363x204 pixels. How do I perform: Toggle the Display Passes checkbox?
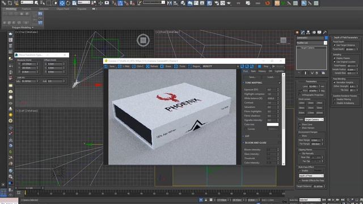(x=335, y=58)
